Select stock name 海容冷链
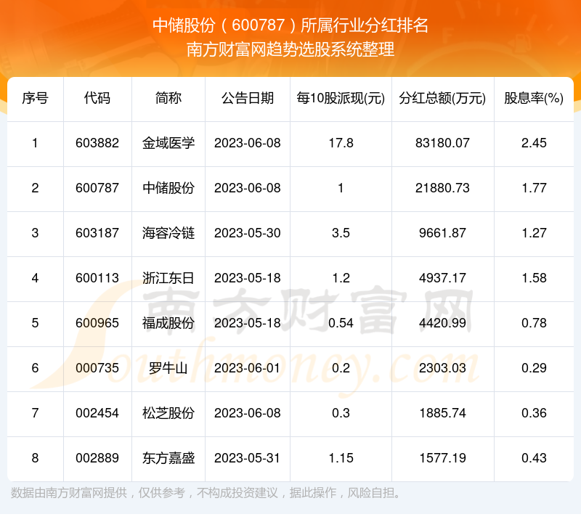 (168, 233)
